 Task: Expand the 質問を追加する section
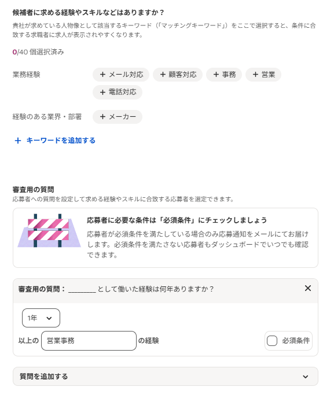(166, 377)
